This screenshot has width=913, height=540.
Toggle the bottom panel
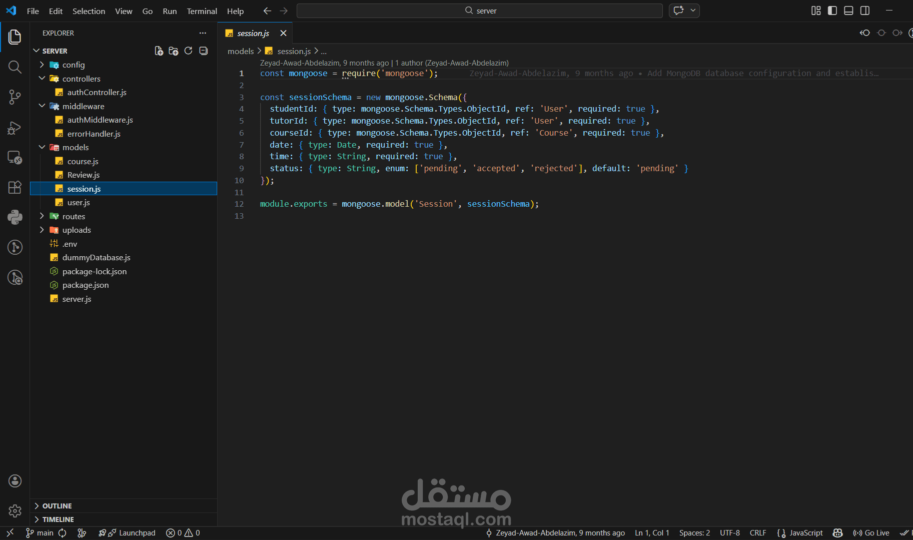point(848,11)
